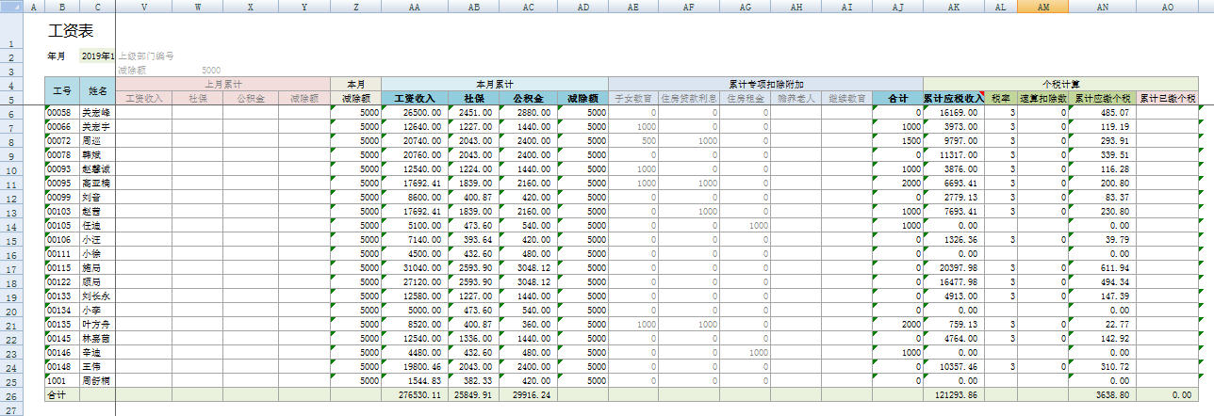
Task: Click the 个税计算 green header
Action: (1059, 84)
